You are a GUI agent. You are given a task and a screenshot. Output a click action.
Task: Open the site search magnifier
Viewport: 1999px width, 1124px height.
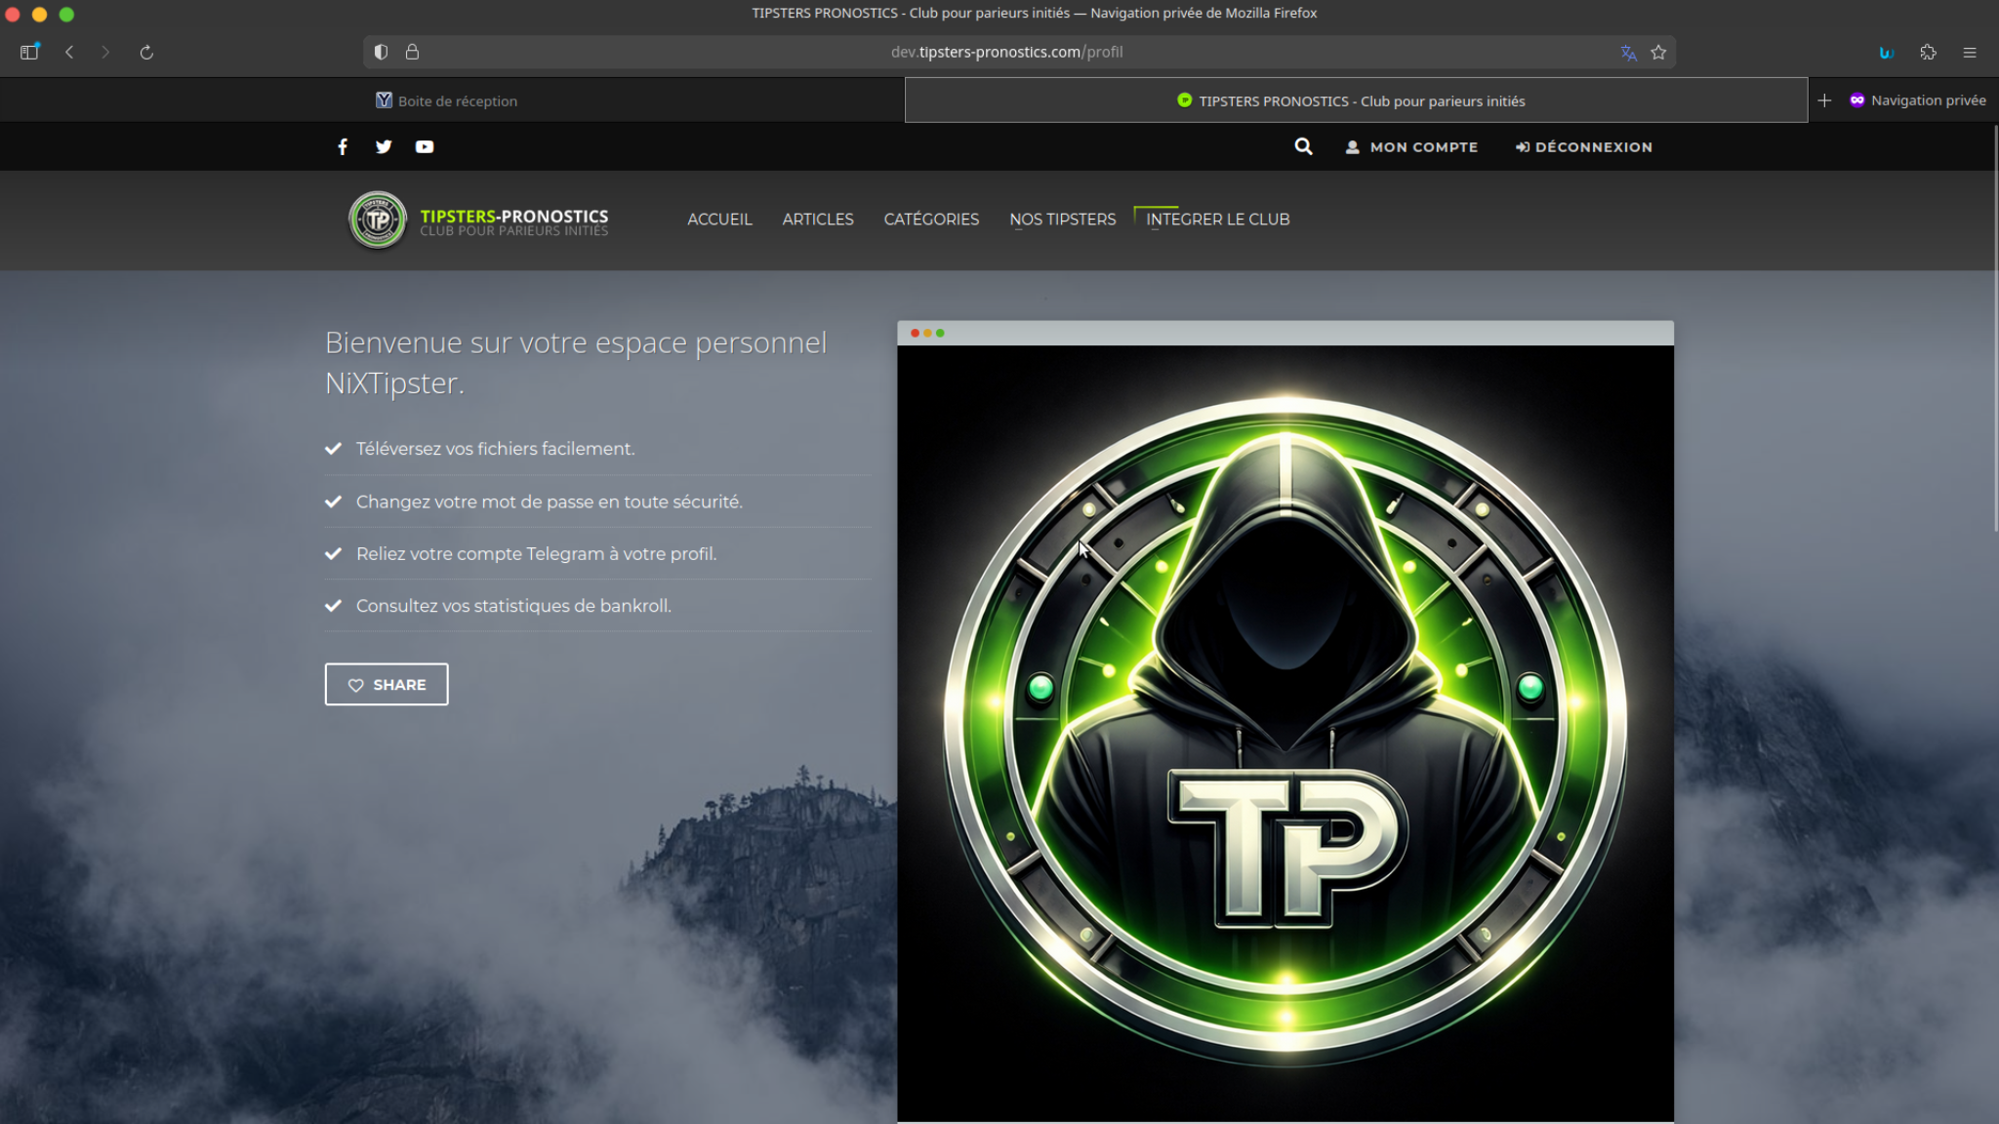point(1303,146)
